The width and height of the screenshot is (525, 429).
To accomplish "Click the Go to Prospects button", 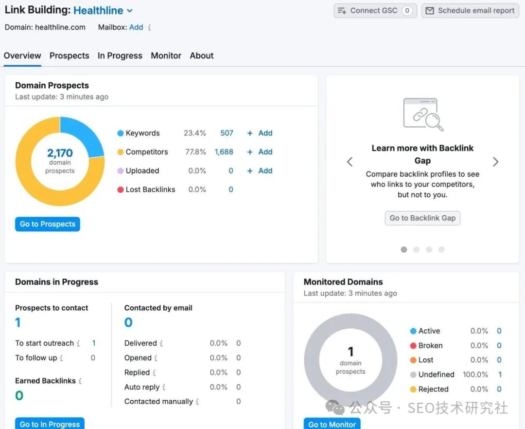I will (48, 224).
